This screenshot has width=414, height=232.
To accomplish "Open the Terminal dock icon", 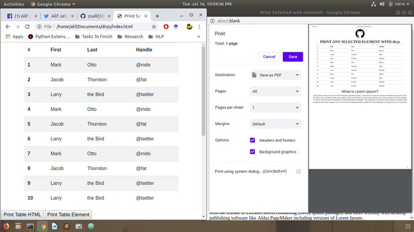I will coord(30,226).
